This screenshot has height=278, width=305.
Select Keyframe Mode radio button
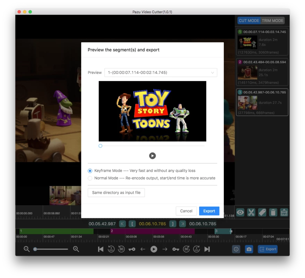(90, 171)
